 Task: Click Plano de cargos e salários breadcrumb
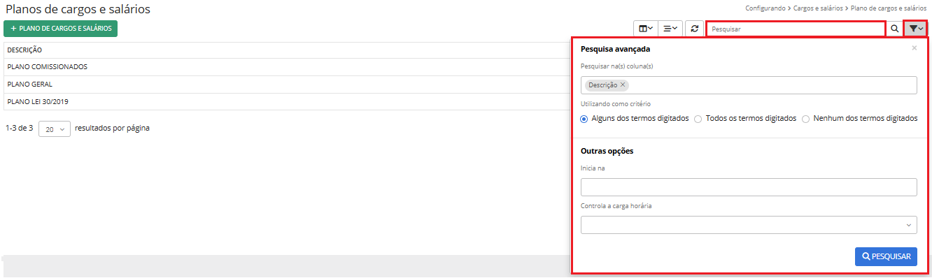point(889,8)
